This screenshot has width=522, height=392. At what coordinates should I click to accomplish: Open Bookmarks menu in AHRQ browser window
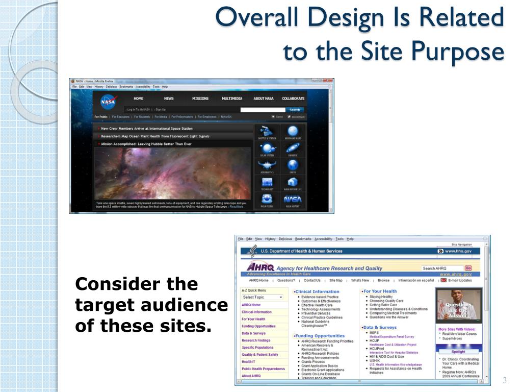(303, 239)
